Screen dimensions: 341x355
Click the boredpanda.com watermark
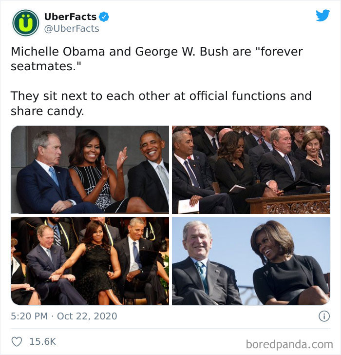point(289,344)
